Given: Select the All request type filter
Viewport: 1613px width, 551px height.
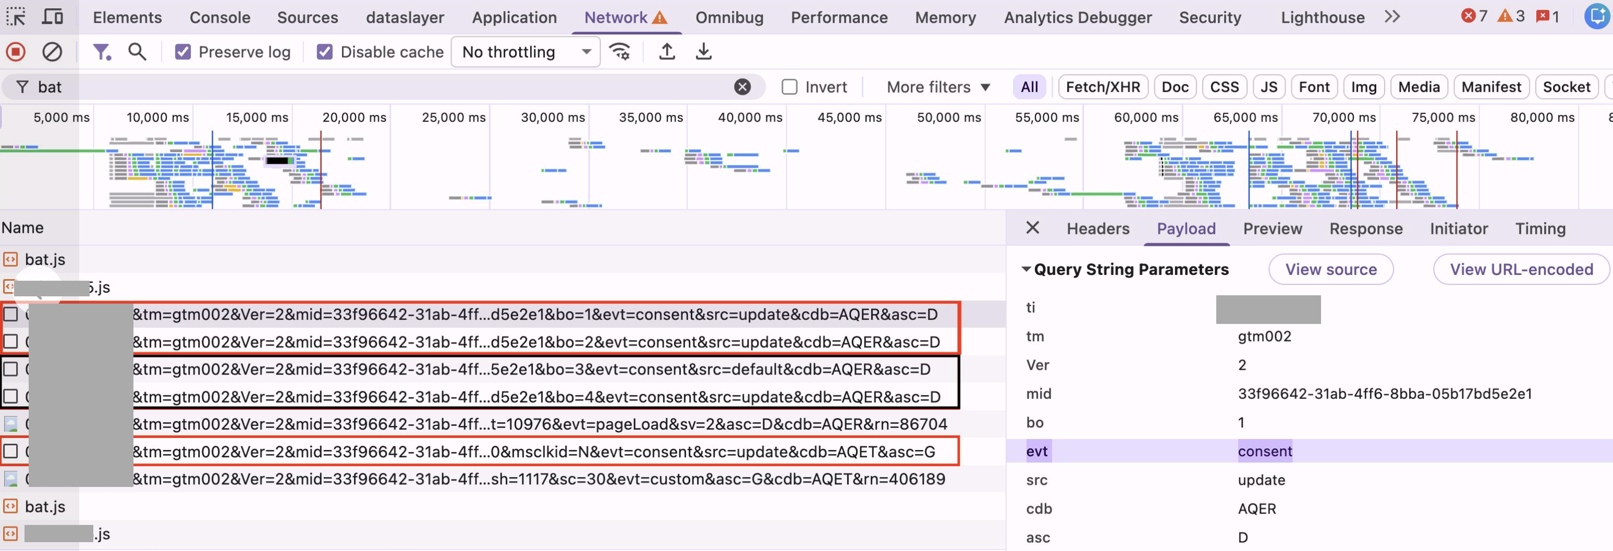Looking at the screenshot, I should [1029, 87].
